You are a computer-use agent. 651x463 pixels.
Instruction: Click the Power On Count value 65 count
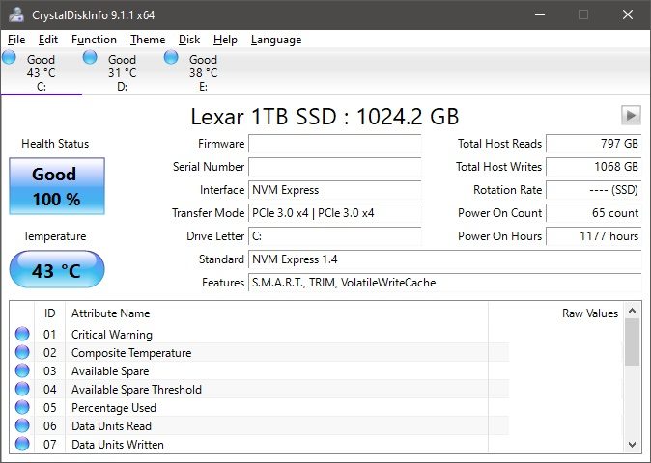pos(594,213)
